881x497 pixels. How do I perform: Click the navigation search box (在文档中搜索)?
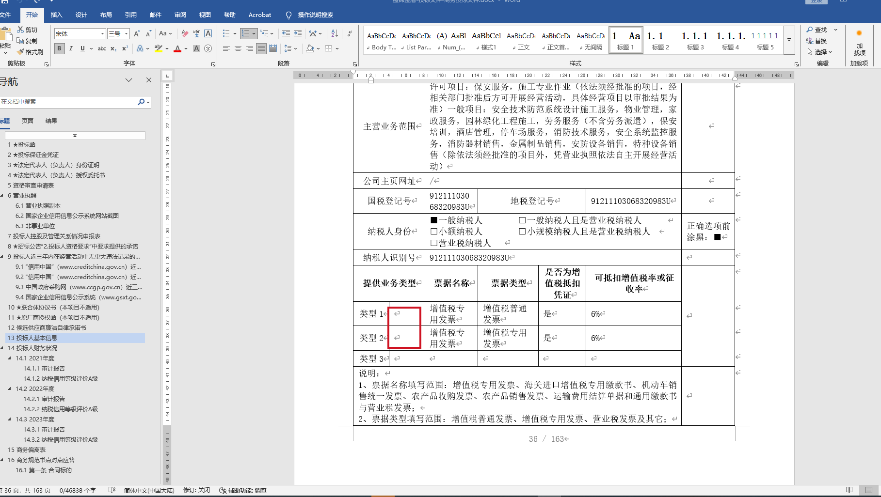(x=69, y=102)
